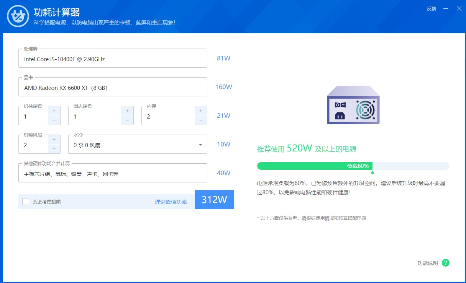The height and width of the screenshot is (283, 466).
Task: Click the 处理器 processor input field
Action: (x=113, y=59)
